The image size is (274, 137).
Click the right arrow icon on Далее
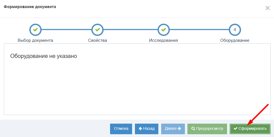pos(179,129)
